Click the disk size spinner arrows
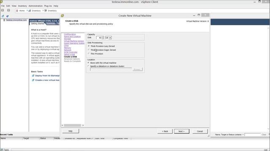The image size is (270, 151). (x=103, y=38)
